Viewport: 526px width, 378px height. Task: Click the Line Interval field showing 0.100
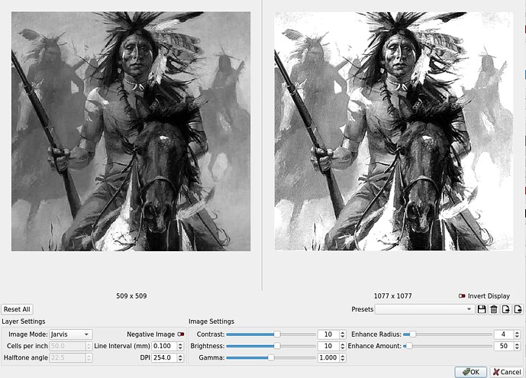tap(164, 346)
